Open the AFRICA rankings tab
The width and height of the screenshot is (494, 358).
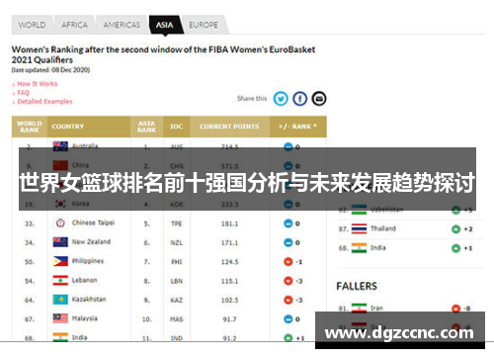tap(75, 25)
